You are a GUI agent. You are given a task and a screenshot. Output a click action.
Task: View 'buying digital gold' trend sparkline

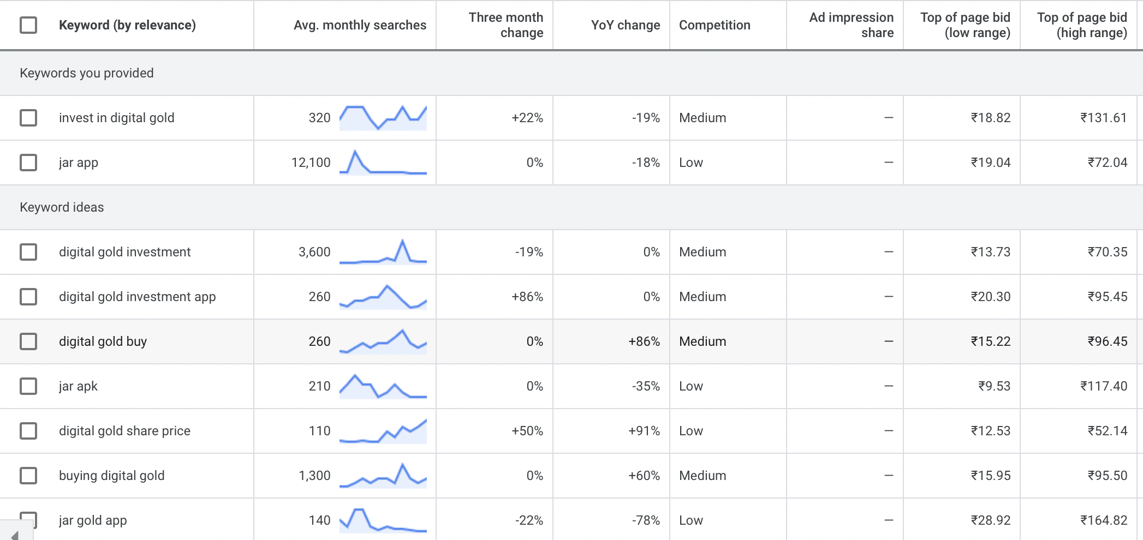[383, 476]
